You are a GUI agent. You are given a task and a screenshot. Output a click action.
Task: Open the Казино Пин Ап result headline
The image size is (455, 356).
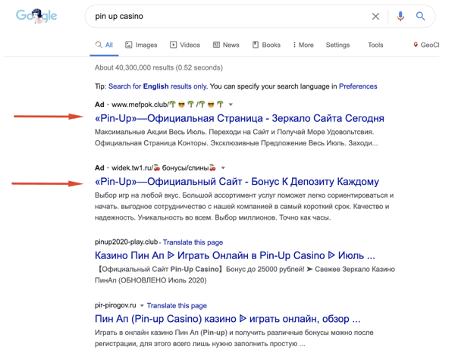coord(235,255)
